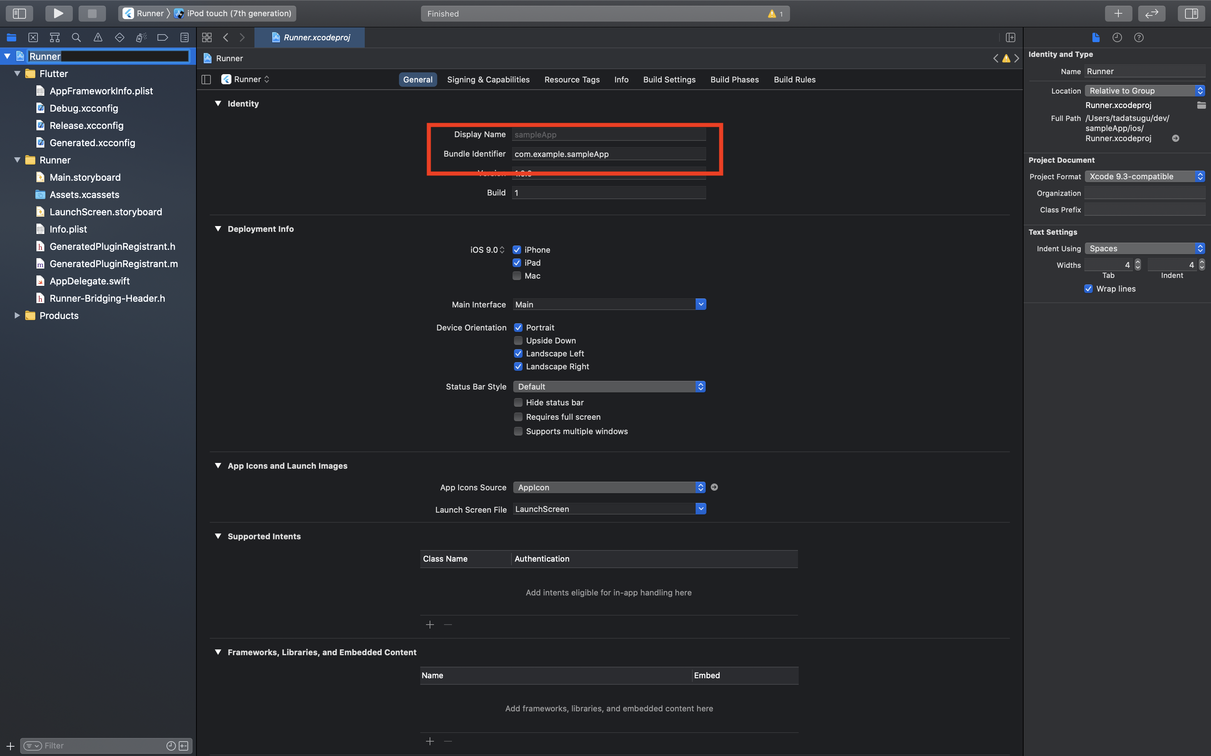
Task: Click the Library plus button in toolbar
Action: point(1118,14)
